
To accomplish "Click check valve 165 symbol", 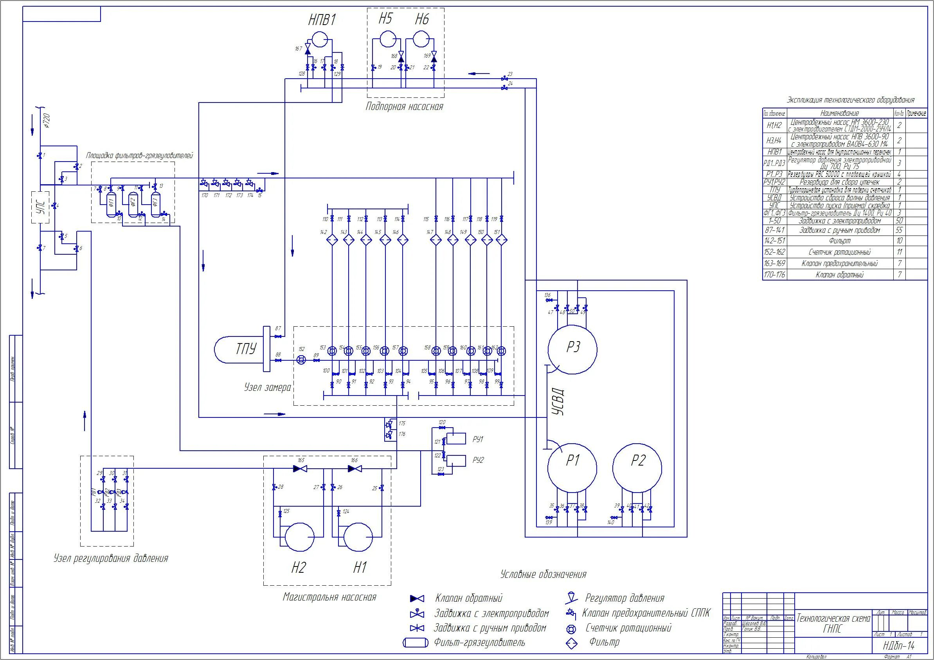I will (x=301, y=469).
